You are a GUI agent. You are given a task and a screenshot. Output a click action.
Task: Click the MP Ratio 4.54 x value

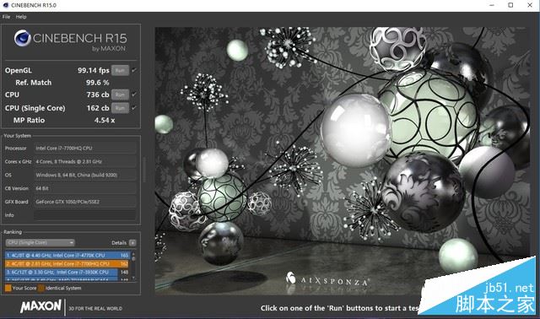[105, 120]
